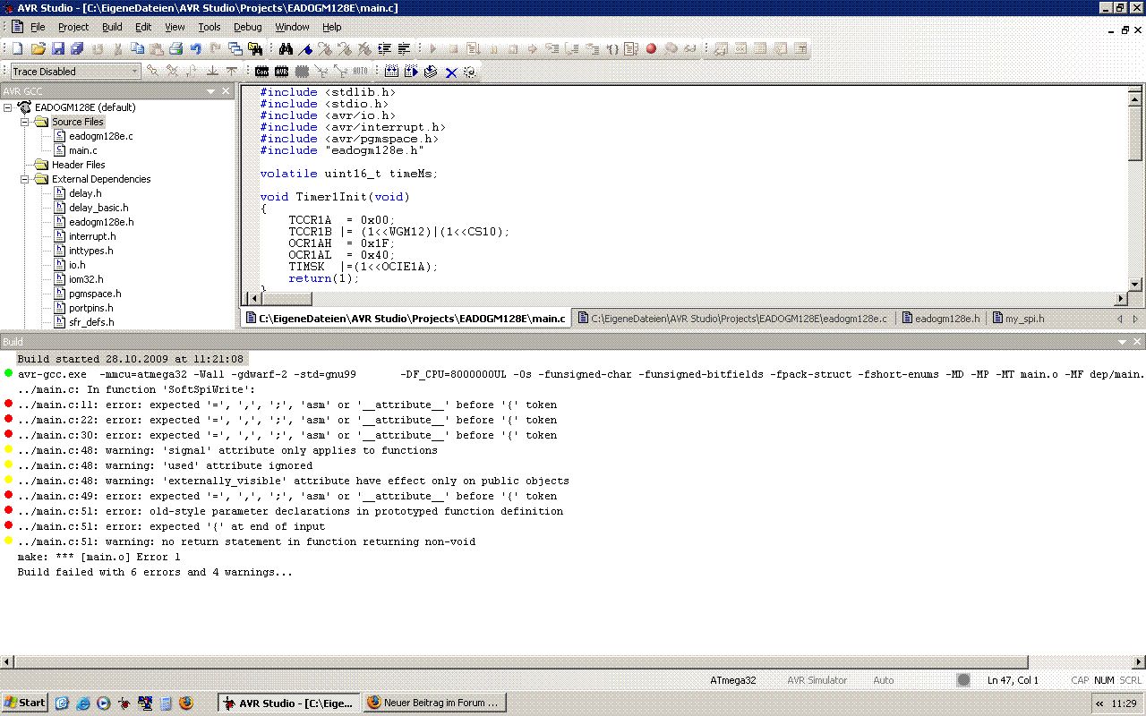This screenshot has width=1146, height=716.
Task: Open the Trace Disabled dropdown
Action: point(135,72)
